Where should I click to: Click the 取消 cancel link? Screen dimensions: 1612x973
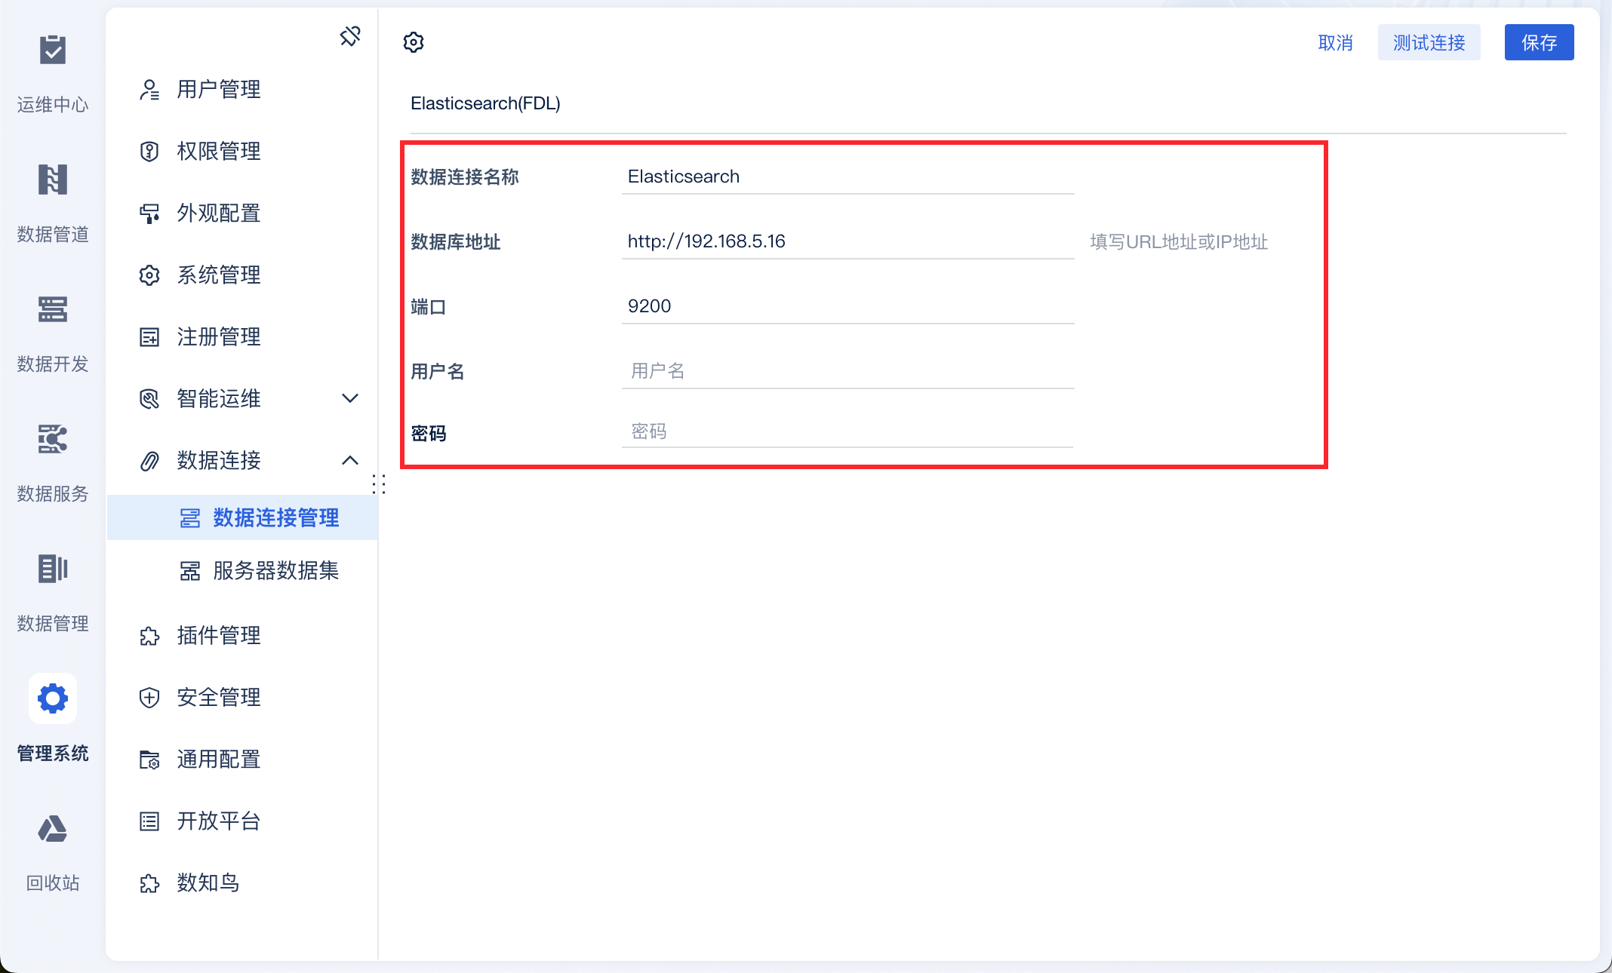click(x=1335, y=43)
